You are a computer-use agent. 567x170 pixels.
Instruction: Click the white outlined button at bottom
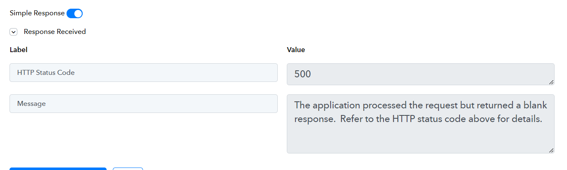tap(128, 169)
